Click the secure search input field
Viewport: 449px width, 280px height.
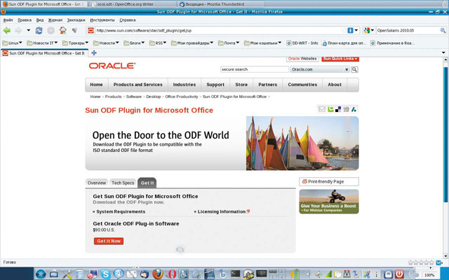pos(254,69)
